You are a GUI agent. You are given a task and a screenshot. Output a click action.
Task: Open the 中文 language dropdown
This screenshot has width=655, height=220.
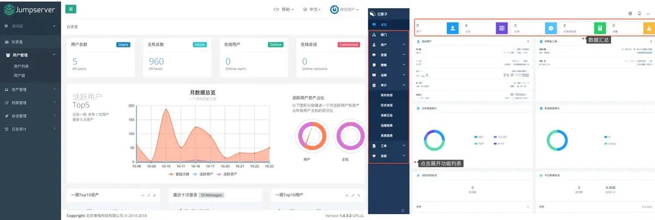click(311, 10)
